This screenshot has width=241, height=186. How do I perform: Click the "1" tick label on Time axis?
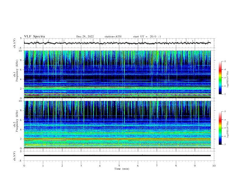point(43,166)
